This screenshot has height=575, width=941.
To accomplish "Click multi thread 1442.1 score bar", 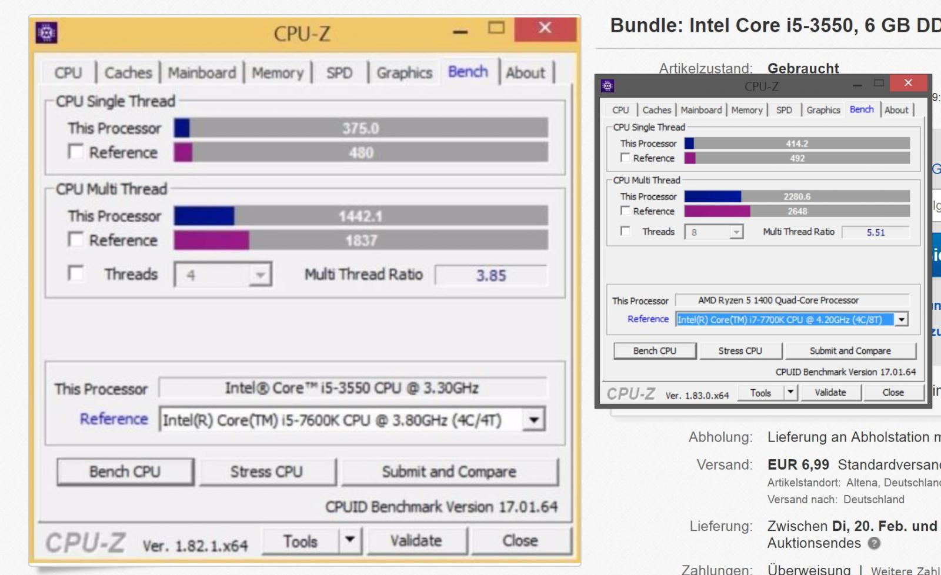I will click(361, 216).
